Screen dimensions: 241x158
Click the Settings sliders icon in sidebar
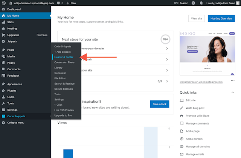tap(3, 110)
